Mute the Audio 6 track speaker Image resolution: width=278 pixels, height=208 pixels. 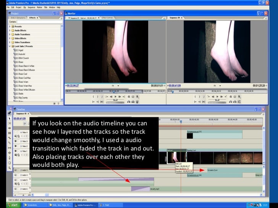tap(16, 189)
